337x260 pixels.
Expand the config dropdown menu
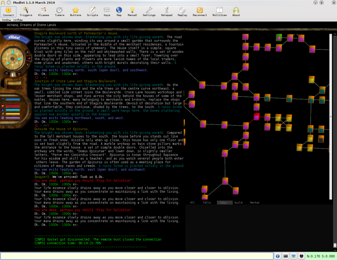18,20
